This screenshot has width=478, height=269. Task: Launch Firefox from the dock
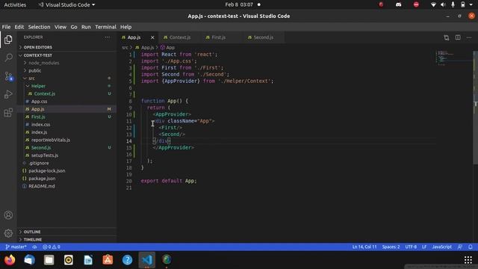tap(10, 260)
